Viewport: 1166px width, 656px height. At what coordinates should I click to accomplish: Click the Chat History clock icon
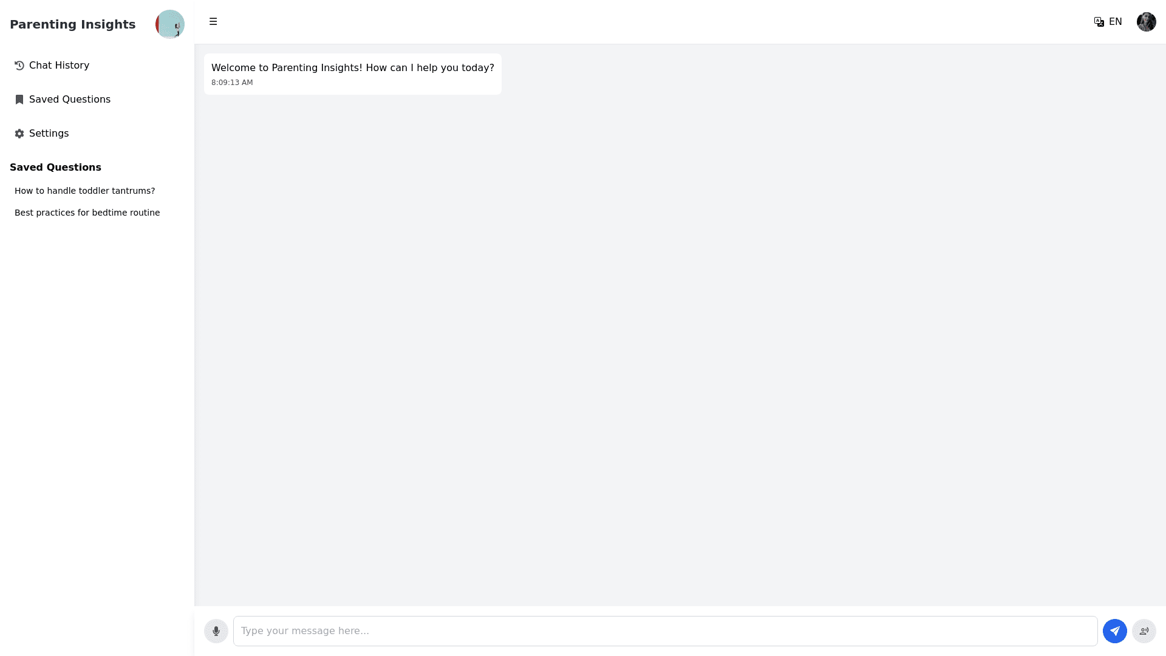coord(19,66)
